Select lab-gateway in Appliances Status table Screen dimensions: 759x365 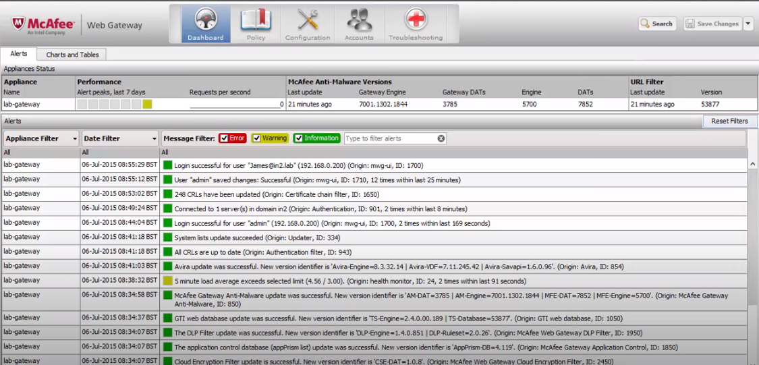(x=22, y=104)
